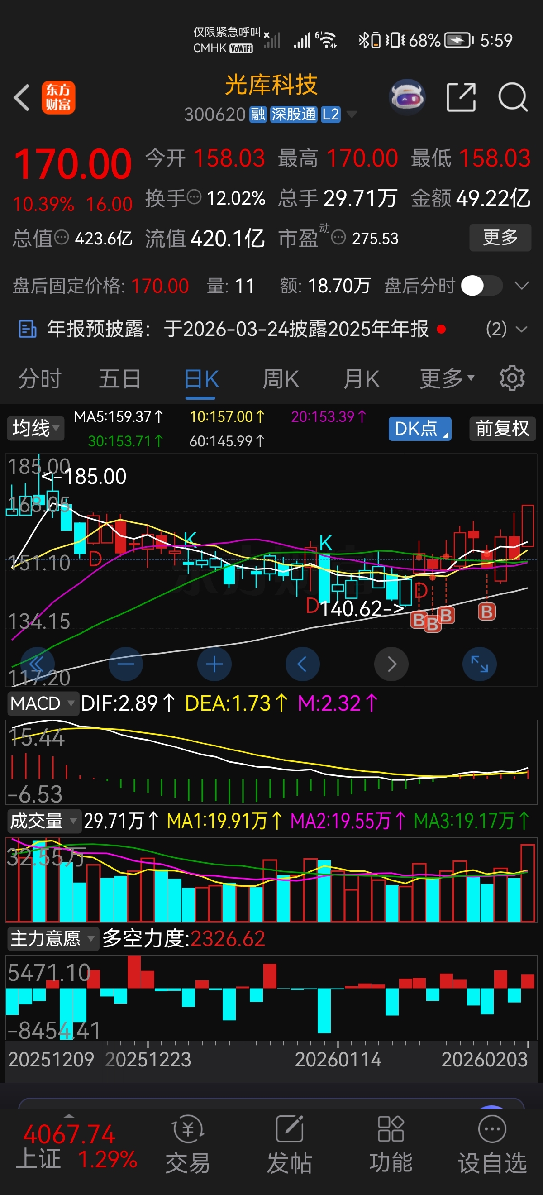Viewport: 543px width, 1195px height.
Task: Open the 主力意愿 indicator dropdown
Action: [x=52, y=938]
